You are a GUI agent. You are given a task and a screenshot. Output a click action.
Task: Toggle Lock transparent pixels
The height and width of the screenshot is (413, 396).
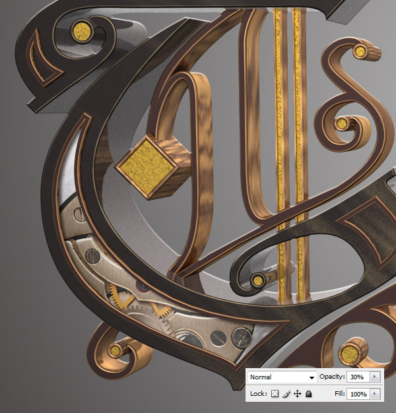coord(275,394)
